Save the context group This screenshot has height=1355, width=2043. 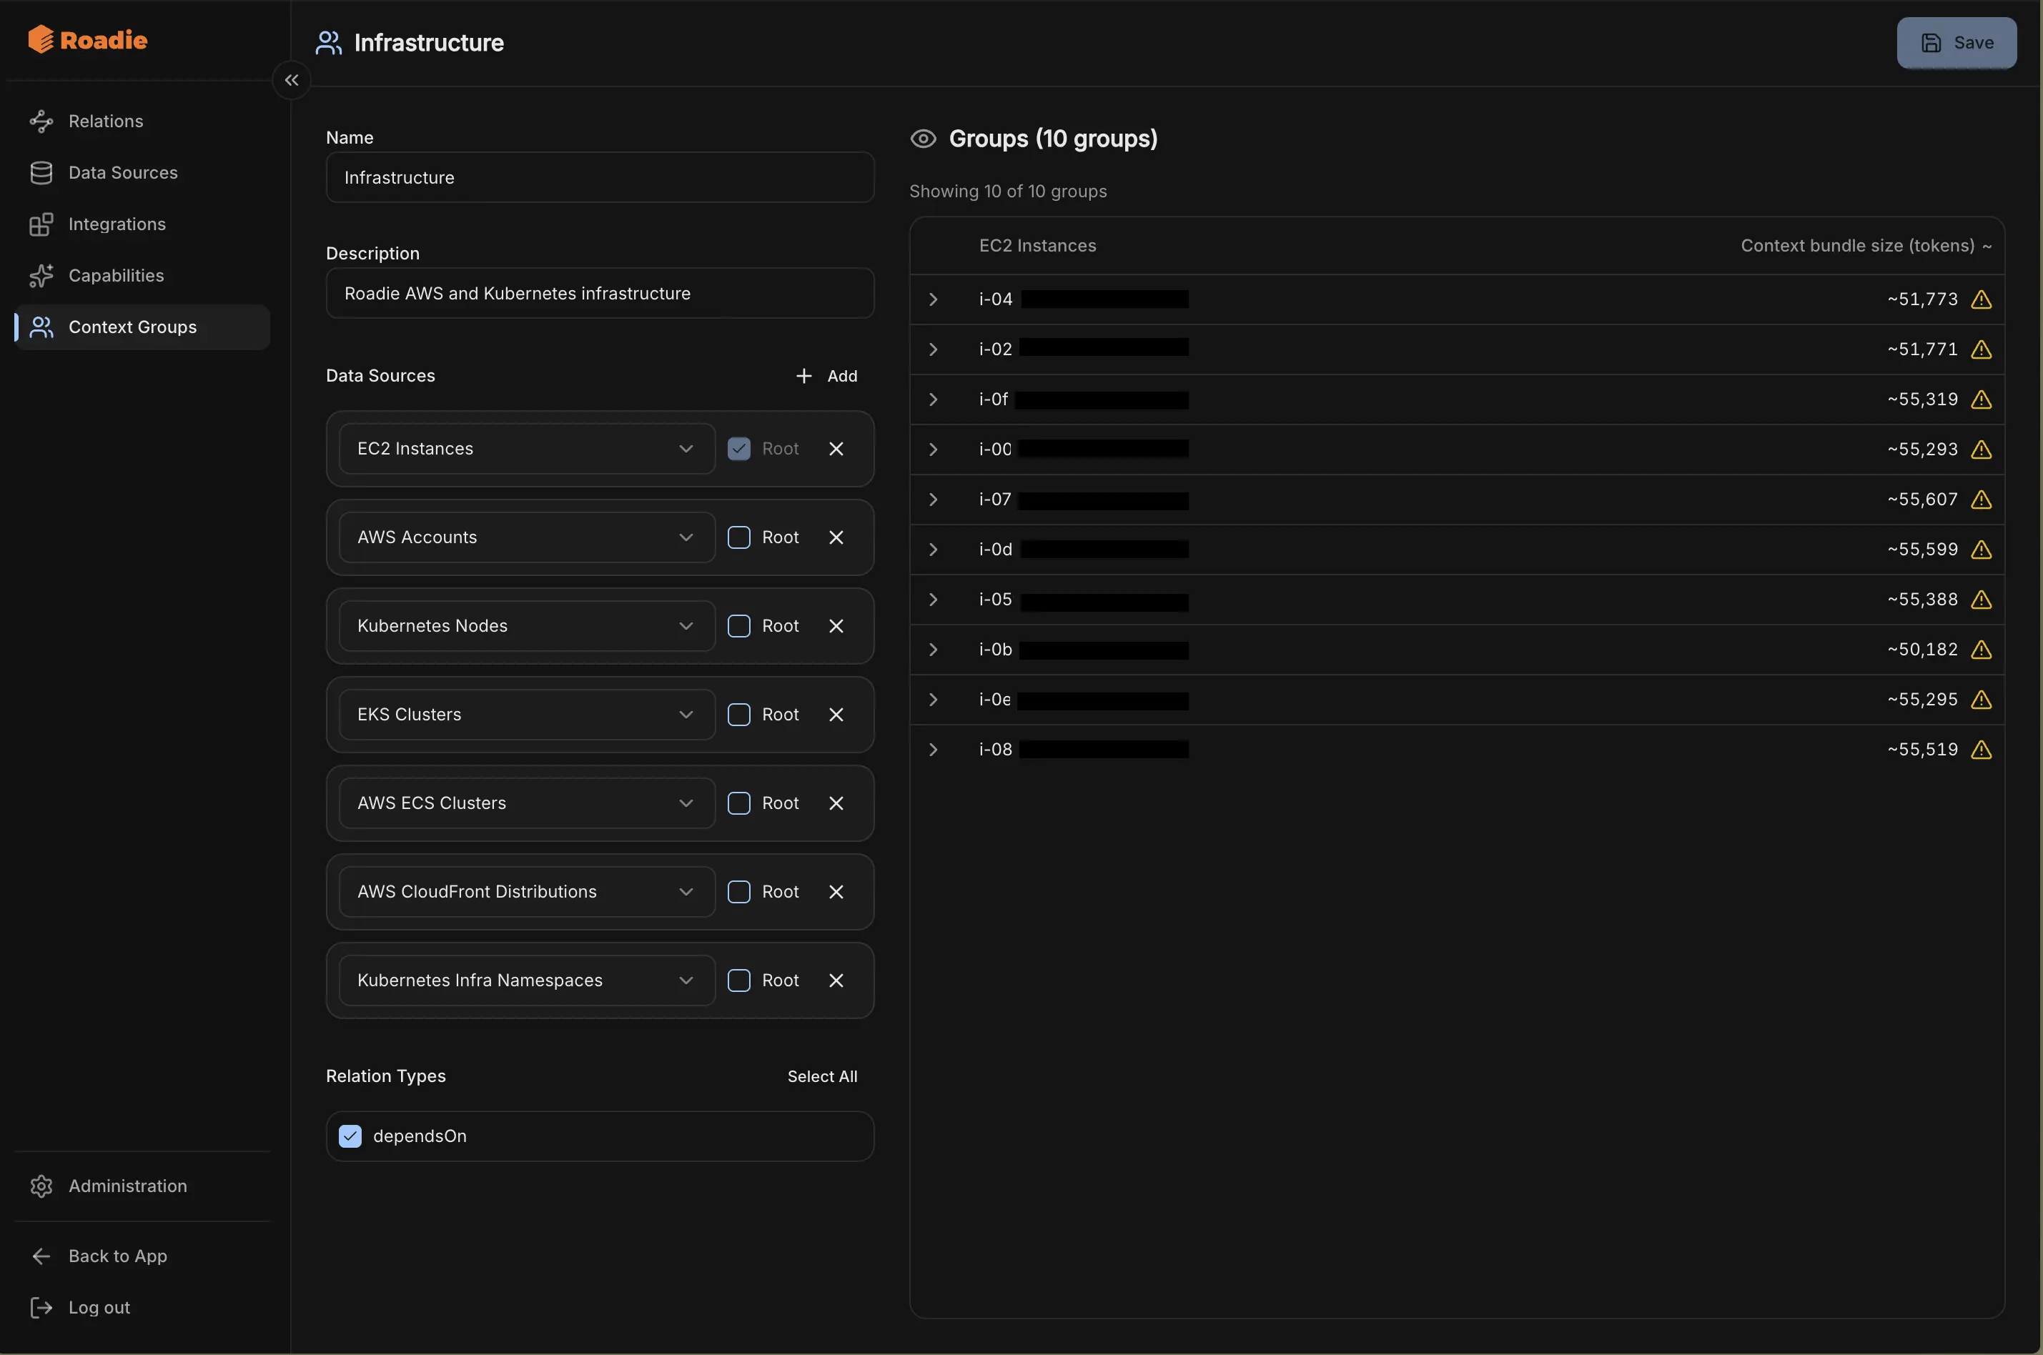click(x=1957, y=42)
